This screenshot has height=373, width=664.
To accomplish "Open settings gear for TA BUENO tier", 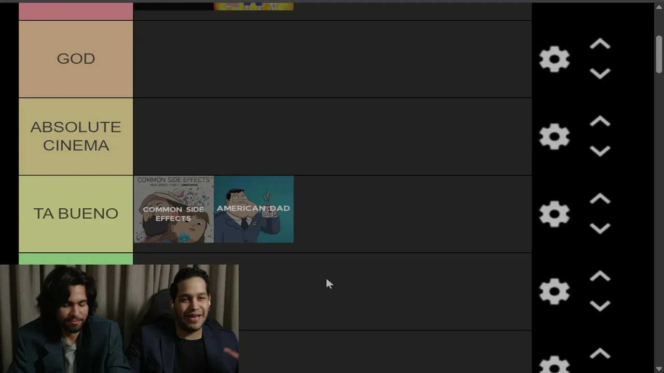I will [x=555, y=214].
